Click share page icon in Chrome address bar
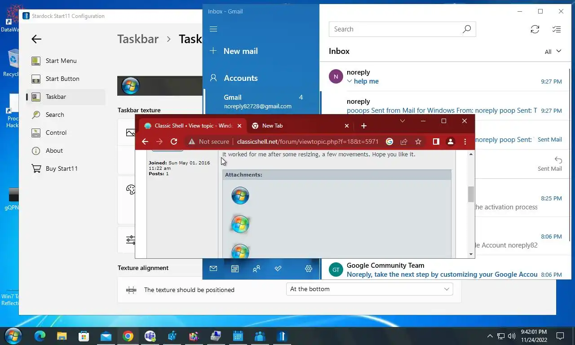The width and height of the screenshot is (575, 345). [x=404, y=142]
